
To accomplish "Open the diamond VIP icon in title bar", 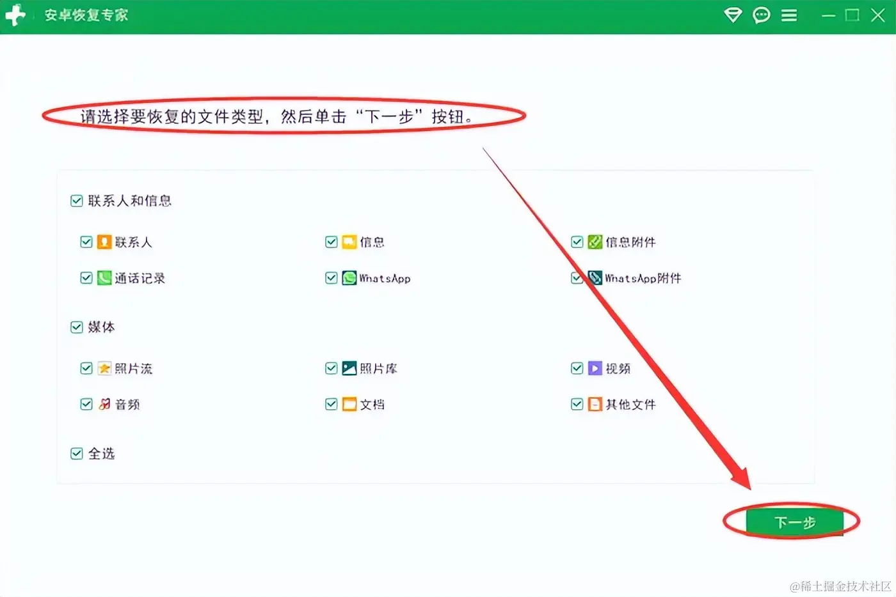I will point(733,15).
